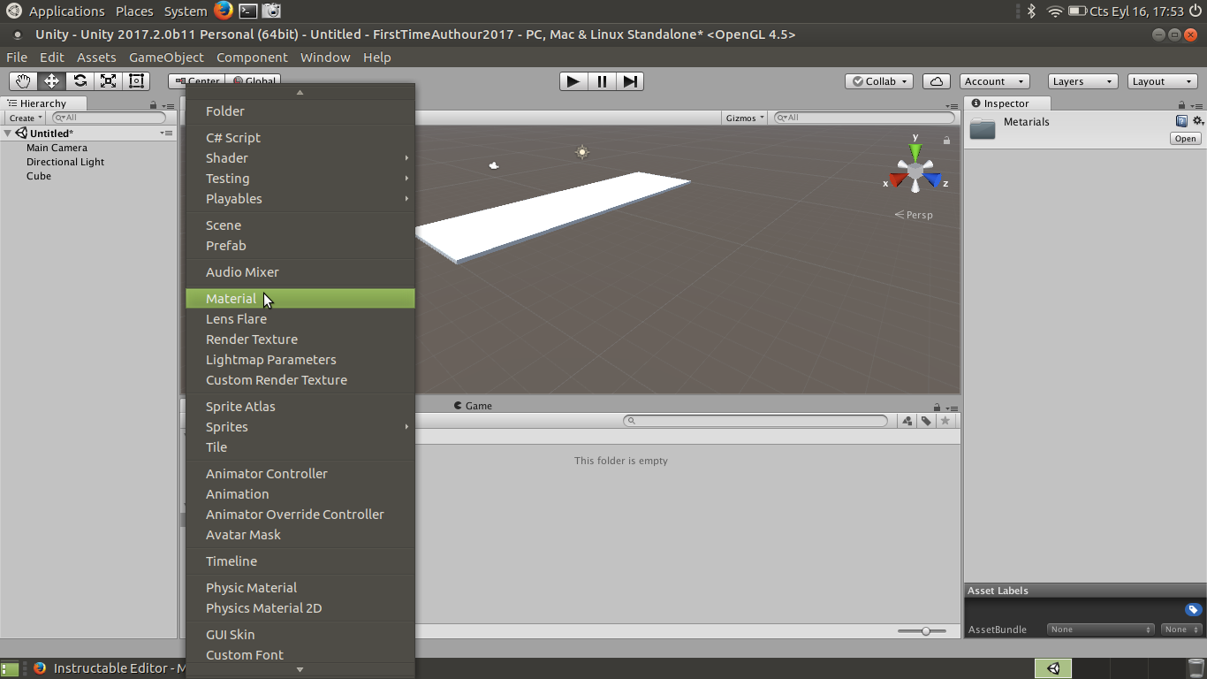
Task: Select the Move tool in the toolbar
Action: pos(52,81)
